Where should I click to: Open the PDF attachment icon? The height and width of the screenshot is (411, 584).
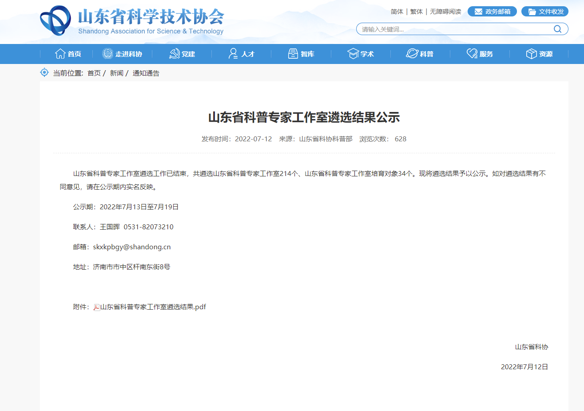[96, 307]
